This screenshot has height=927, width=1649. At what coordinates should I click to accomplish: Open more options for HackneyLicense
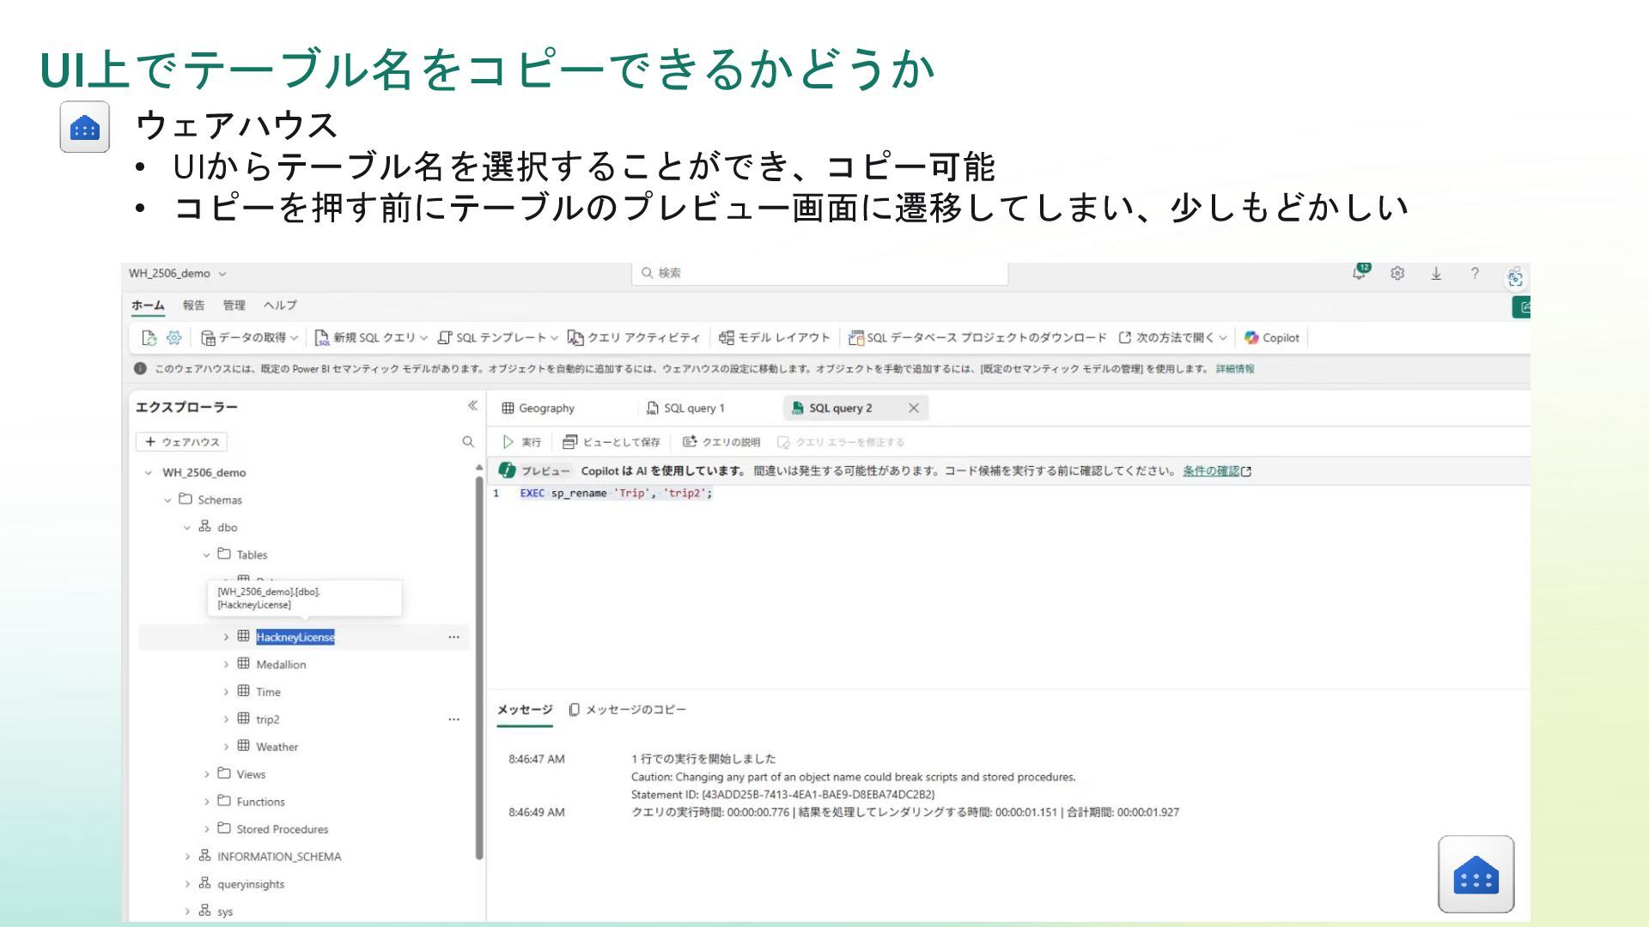(453, 637)
